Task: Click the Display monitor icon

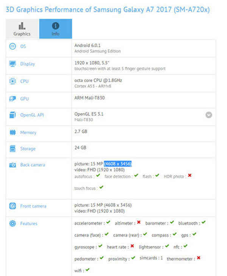Action: (x=12, y=64)
